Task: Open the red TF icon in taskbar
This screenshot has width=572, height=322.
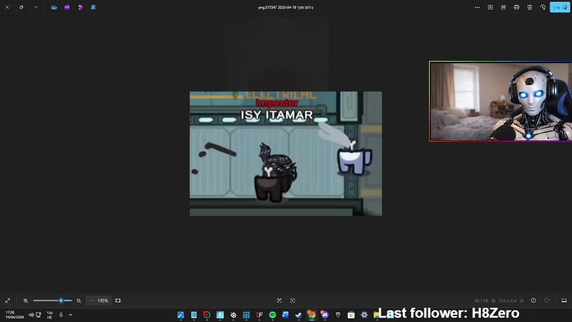Action: [259, 315]
